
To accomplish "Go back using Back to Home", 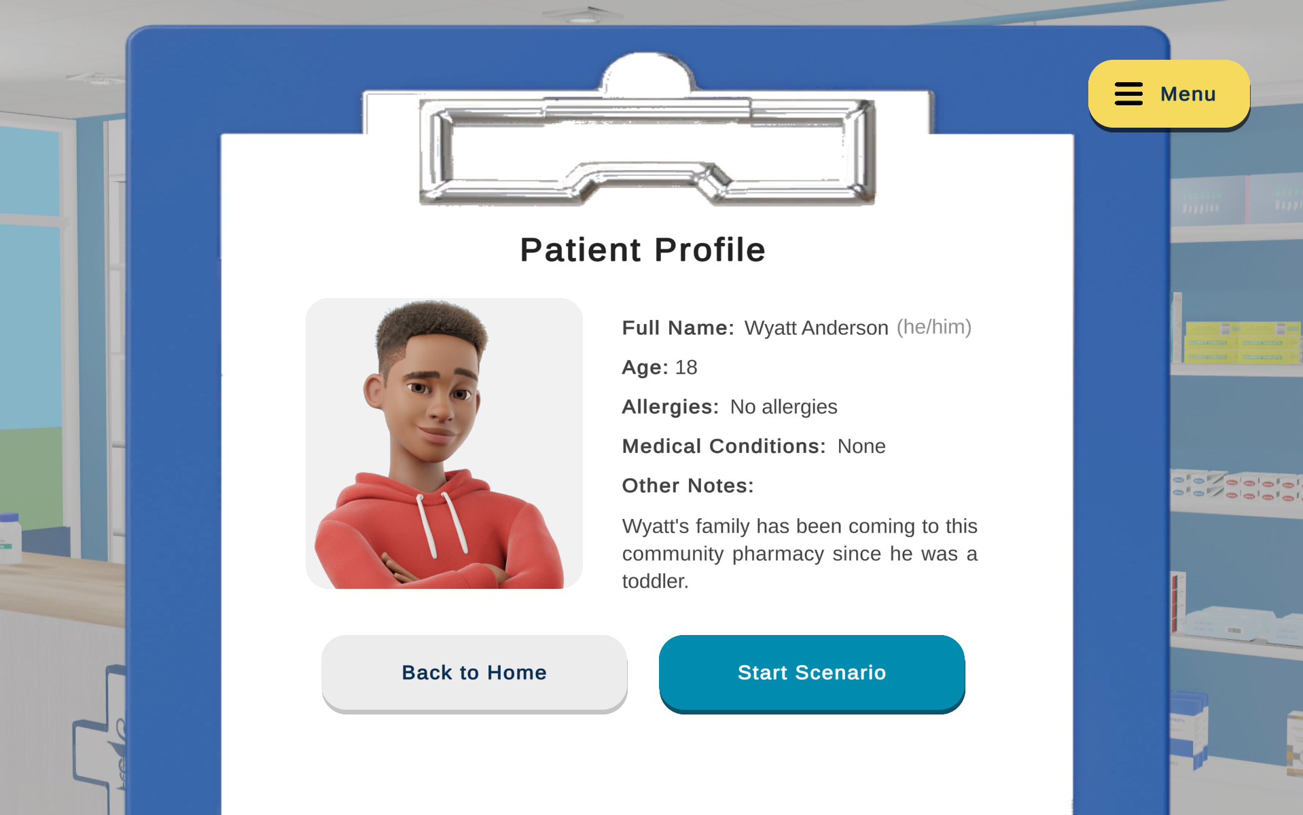I will tap(474, 672).
